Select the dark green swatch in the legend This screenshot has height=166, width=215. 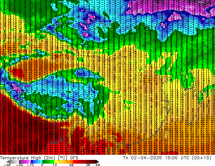coord(43,162)
